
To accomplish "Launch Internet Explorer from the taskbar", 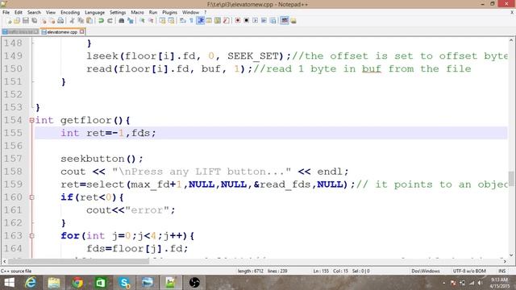I will click(x=31, y=283).
